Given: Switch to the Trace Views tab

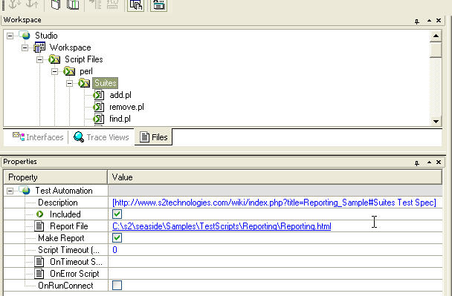Looking at the screenshot, I should (101, 137).
